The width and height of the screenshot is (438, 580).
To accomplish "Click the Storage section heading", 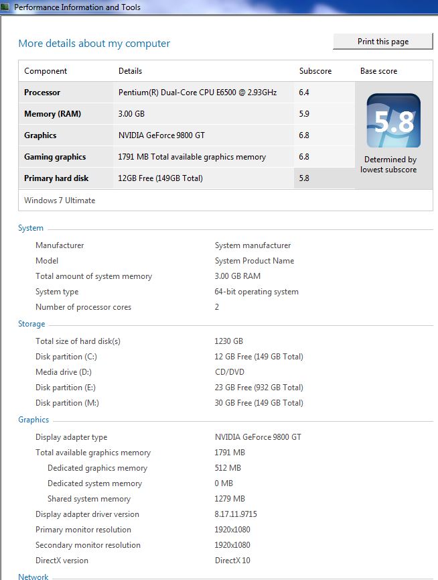I will (x=31, y=324).
